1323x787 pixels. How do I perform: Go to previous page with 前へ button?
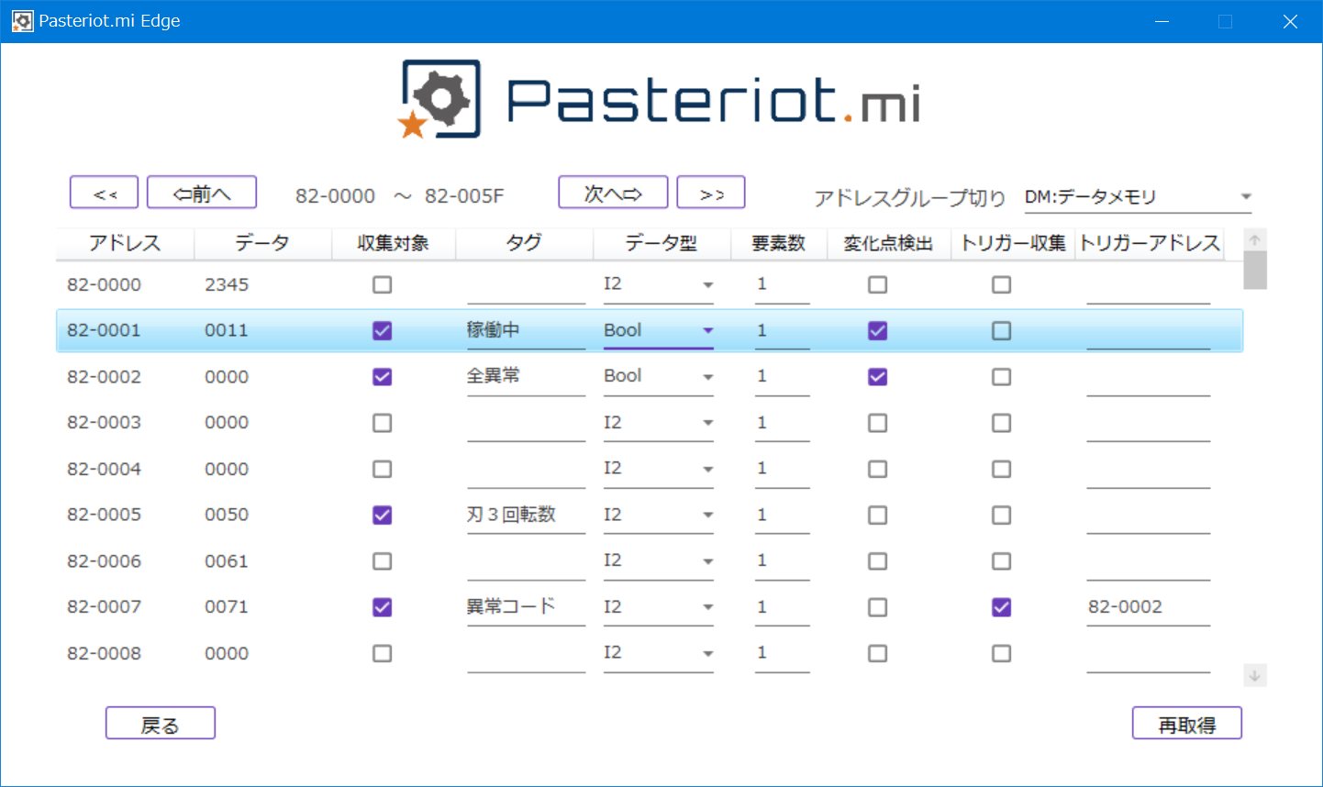[x=202, y=193]
